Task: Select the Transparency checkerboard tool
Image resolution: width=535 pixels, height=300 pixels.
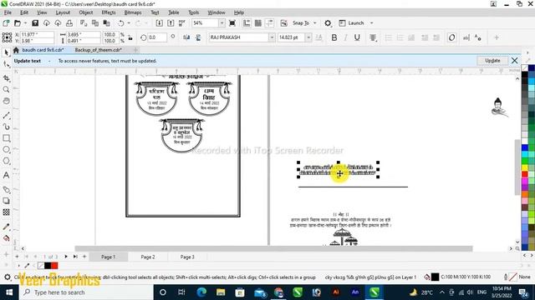Action: coord(6,212)
